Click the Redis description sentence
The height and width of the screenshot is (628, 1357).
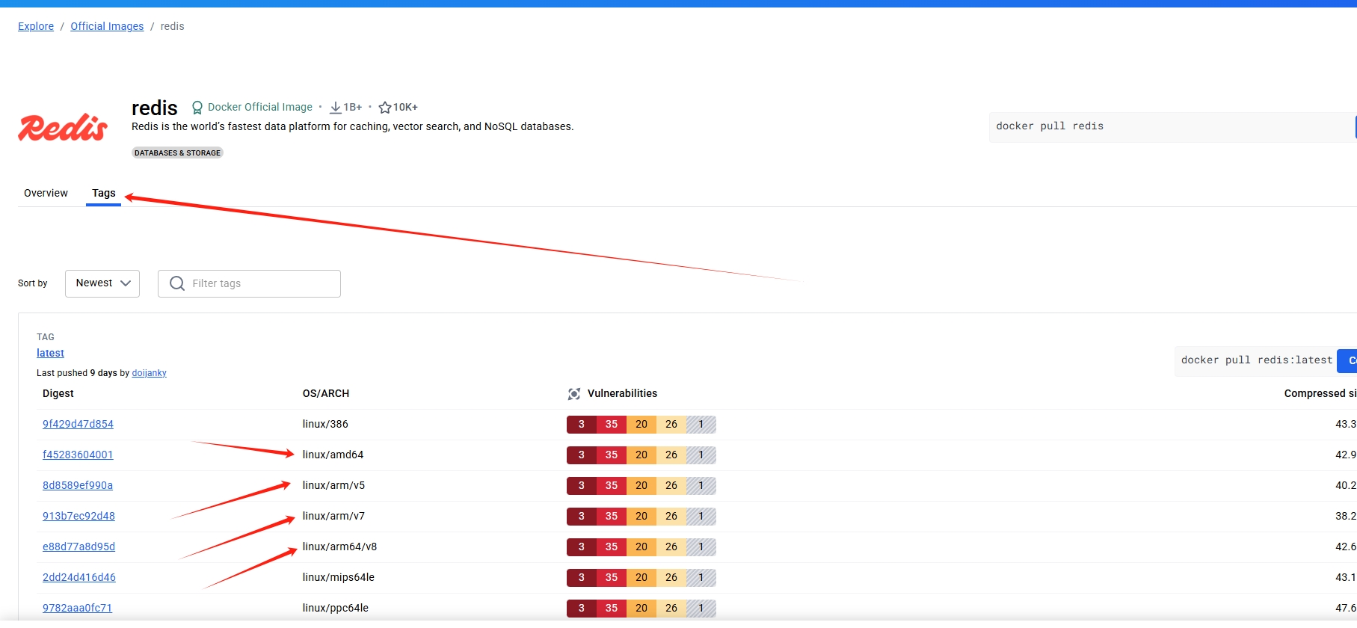(x=352, y=126)
